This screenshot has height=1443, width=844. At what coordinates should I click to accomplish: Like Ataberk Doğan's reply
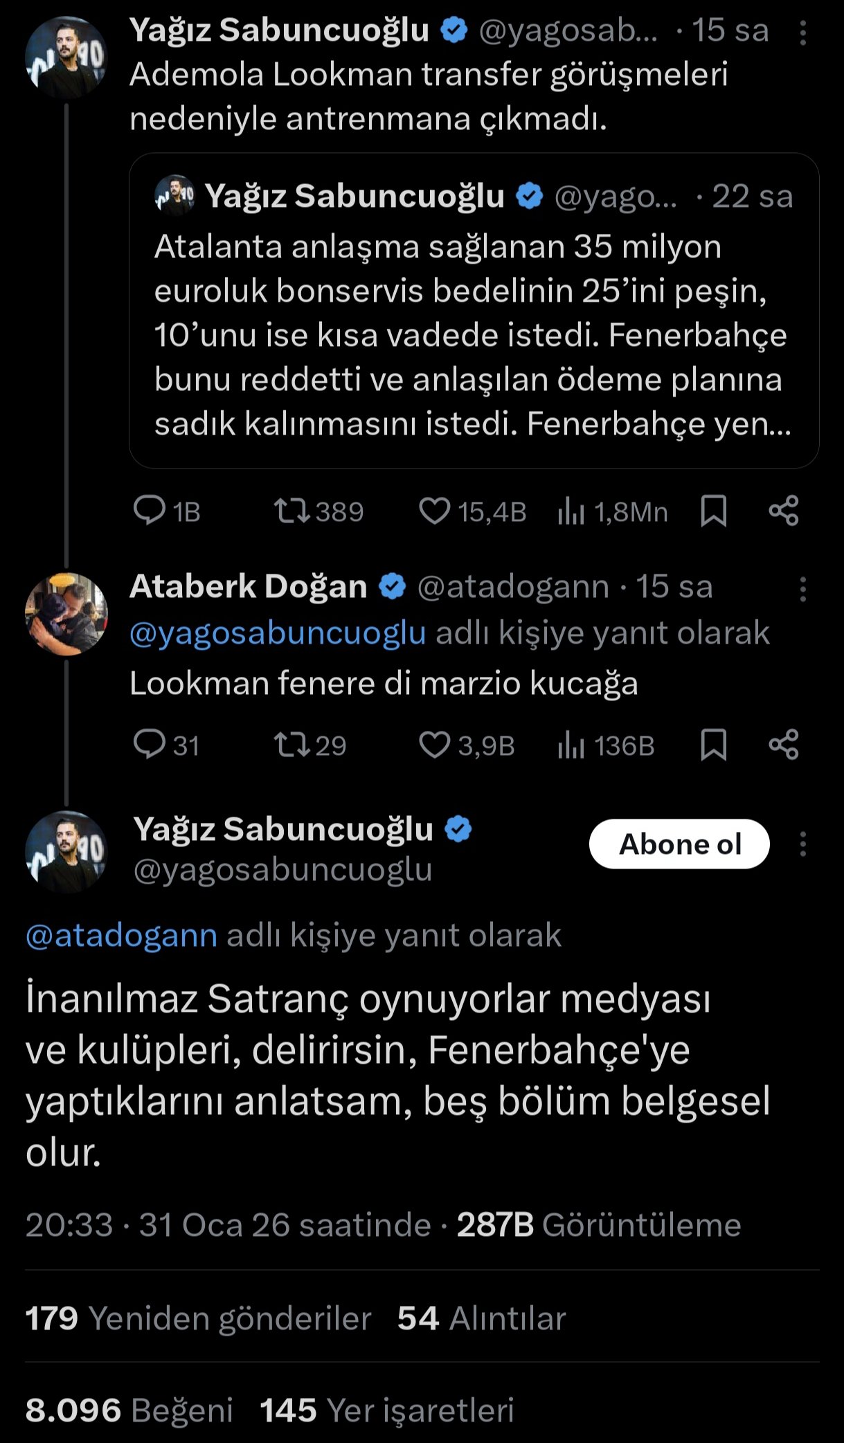[x=435, y=745]
